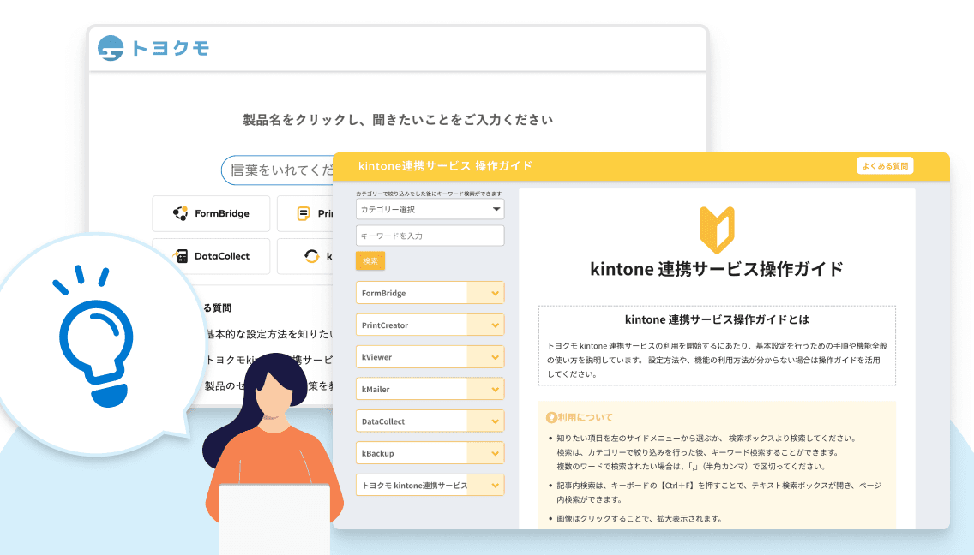Click the circular arrows product icon
The height and width of the screenshot is (555, 974).
coord(311,255)
